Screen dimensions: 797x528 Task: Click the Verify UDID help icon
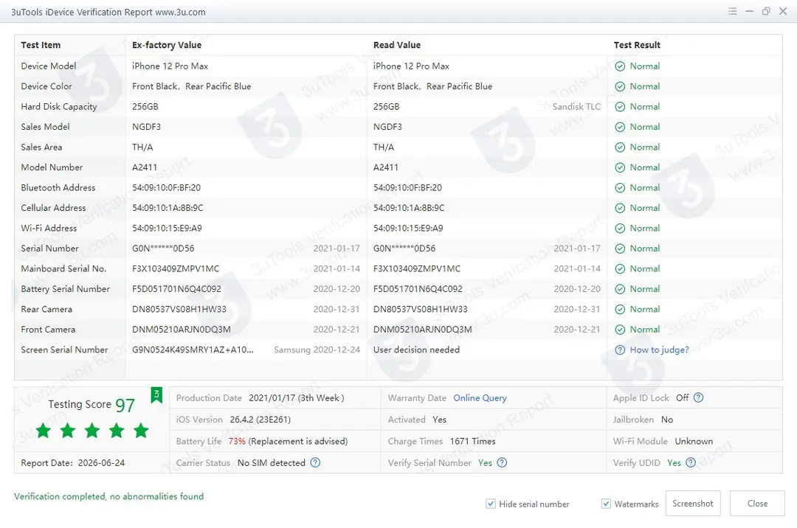point(690,462)
